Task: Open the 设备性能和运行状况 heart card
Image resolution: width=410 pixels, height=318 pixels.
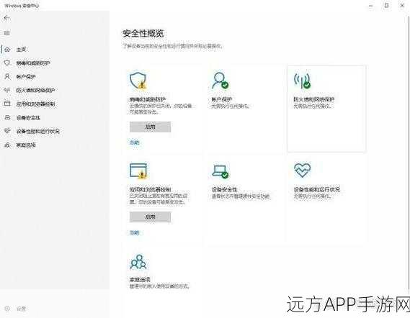Action: point(326,199)
